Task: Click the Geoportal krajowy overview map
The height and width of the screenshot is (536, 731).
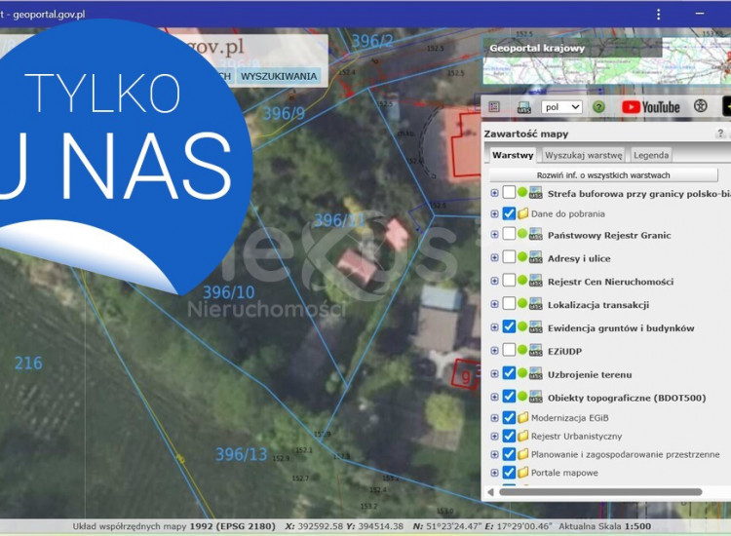Action: [606, 59]
